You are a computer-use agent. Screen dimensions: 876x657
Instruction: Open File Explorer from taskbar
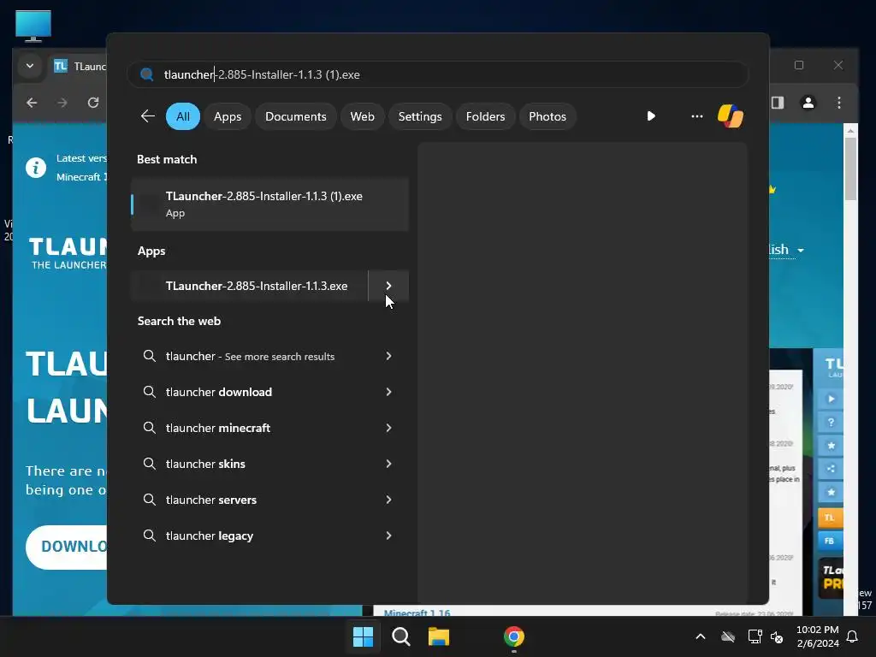[x=439, y=636]
